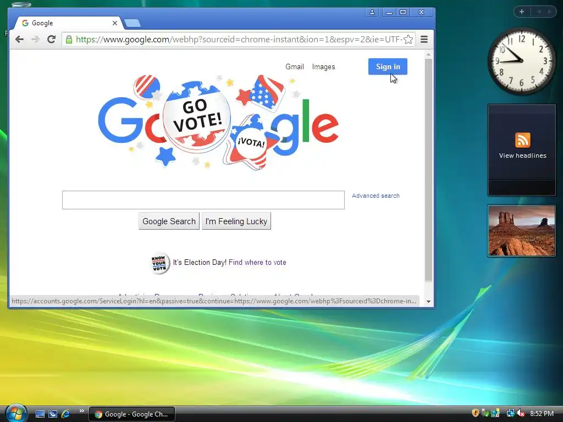The width and height of the screenshot is (563, 422).
Task: Bookmark this page with the star icon
Action: click(408, 40)
